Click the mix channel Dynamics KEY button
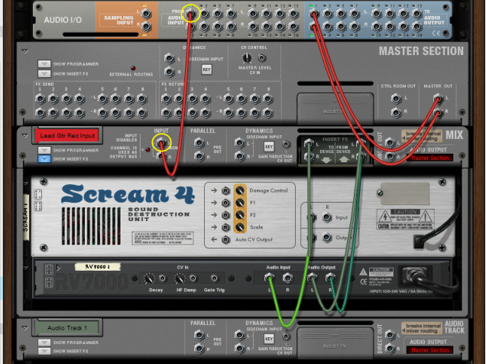Image resolution: width=486 pixels, height=364 pixels. tap(268, 146)
